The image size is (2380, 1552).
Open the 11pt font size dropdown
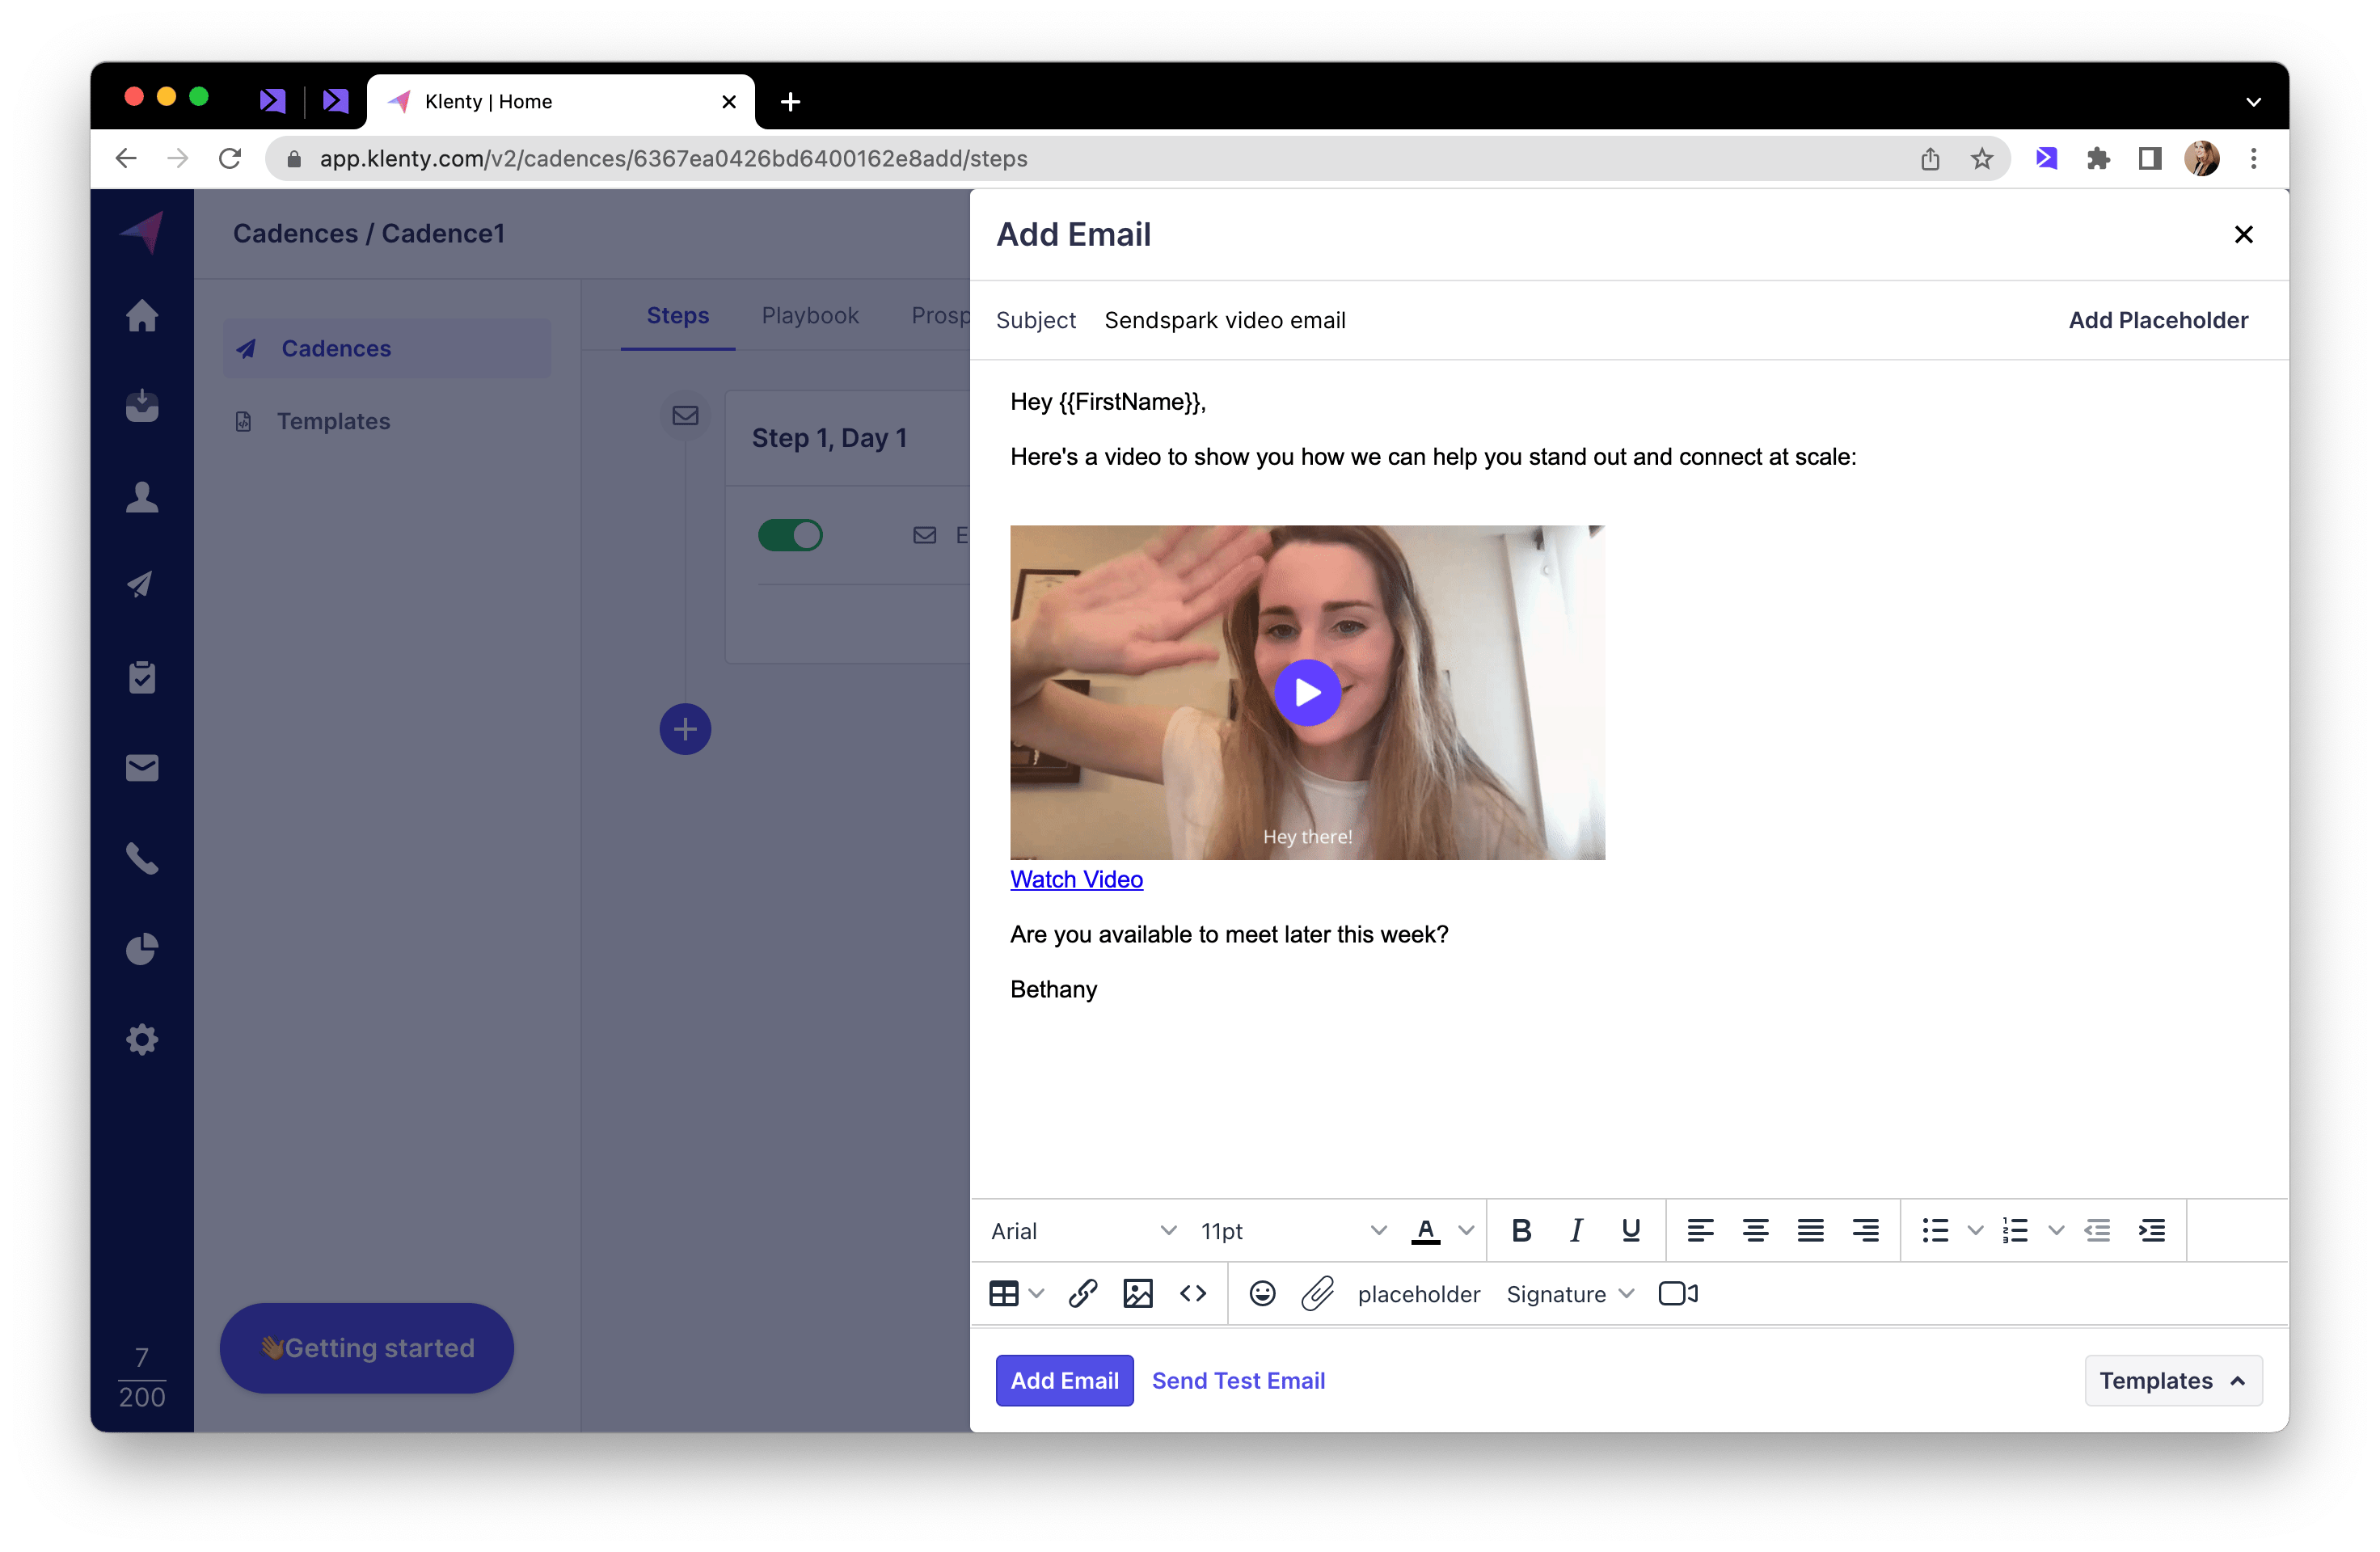point(1293,1231)
